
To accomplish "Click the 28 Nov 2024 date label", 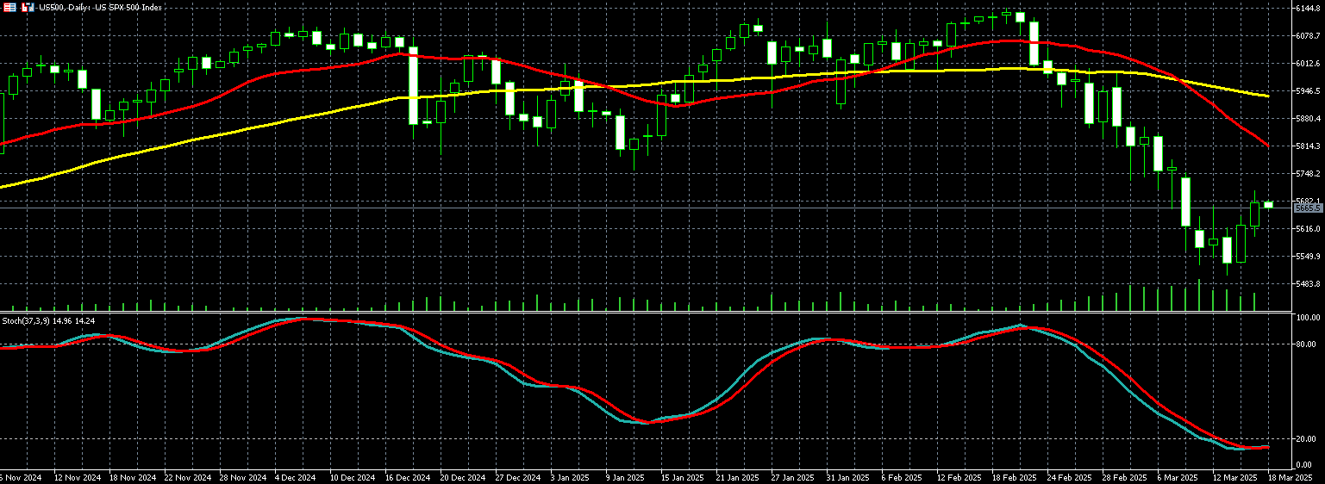I will coord(242,477).
